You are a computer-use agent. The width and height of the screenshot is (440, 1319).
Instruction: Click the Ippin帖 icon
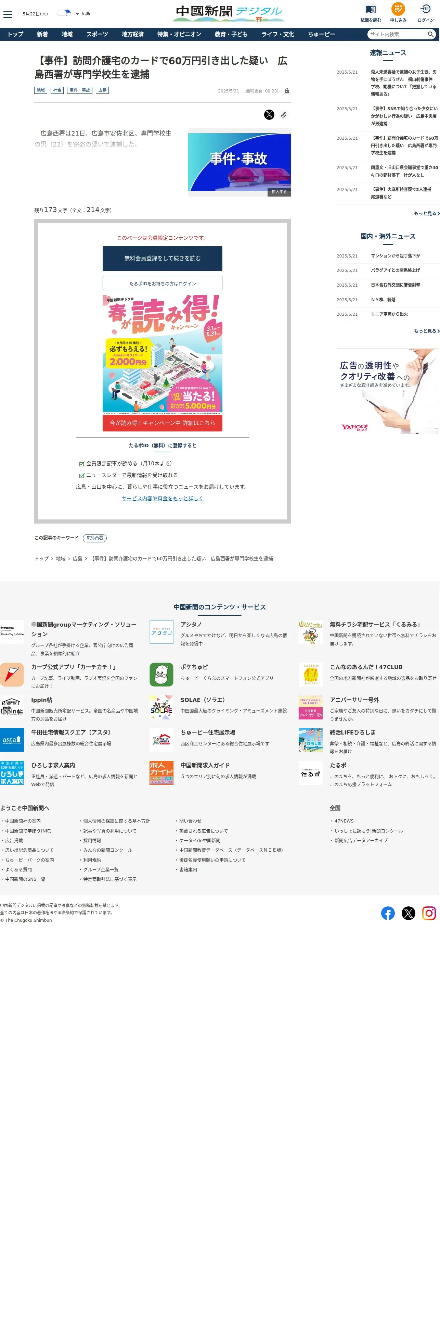click(12, 708)
